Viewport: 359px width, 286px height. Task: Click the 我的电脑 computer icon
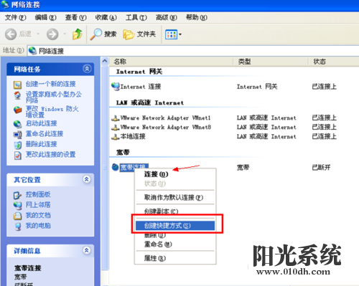pyautogui.click(x=18, y=227)
